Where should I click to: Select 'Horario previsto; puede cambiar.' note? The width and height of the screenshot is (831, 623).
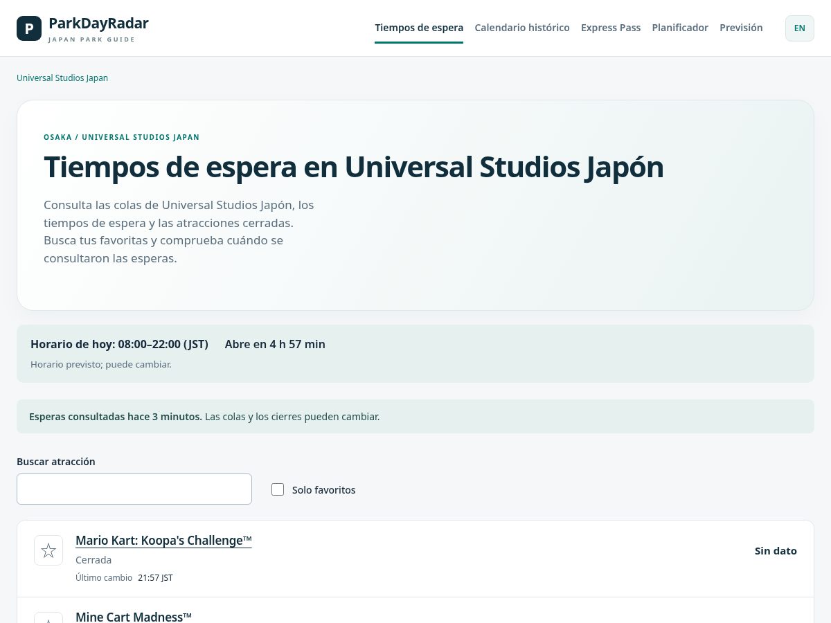click(x=101, y=364)
